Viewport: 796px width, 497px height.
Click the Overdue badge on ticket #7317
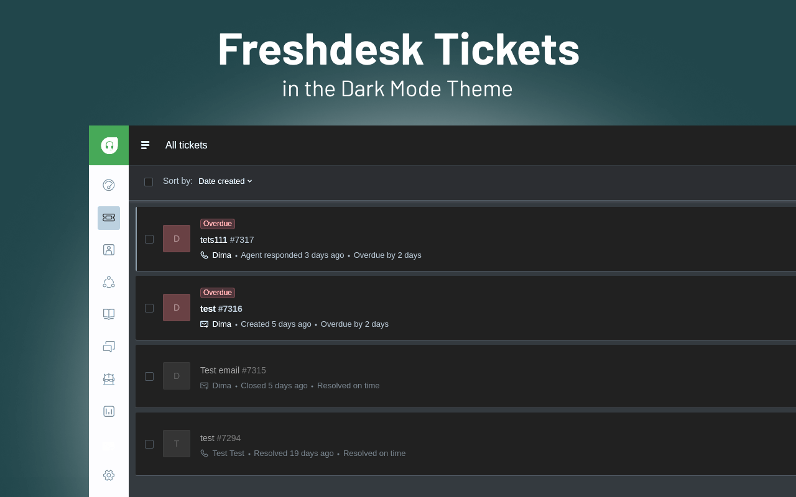pos(217,224)
